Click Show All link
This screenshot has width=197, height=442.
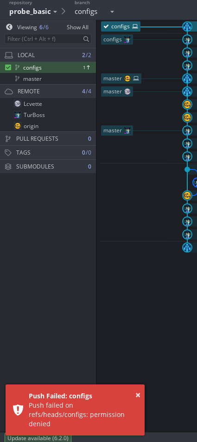click(77, 27)
